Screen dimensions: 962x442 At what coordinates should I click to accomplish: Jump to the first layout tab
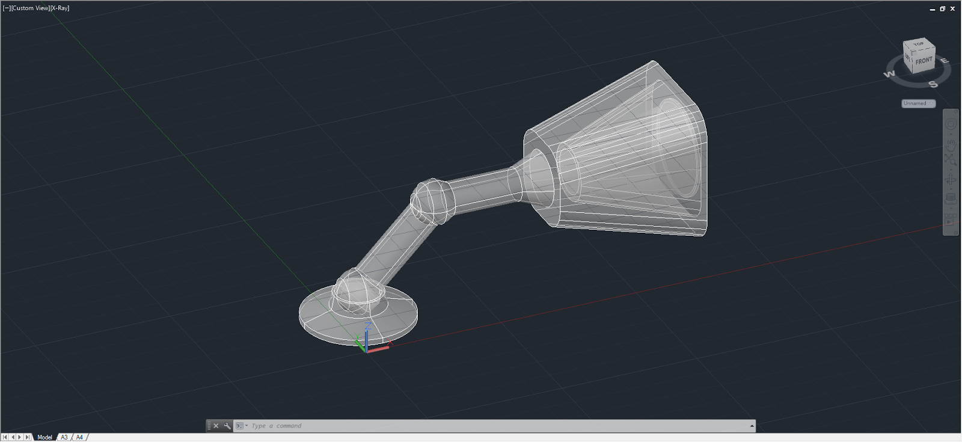click(x=5, y=437)
